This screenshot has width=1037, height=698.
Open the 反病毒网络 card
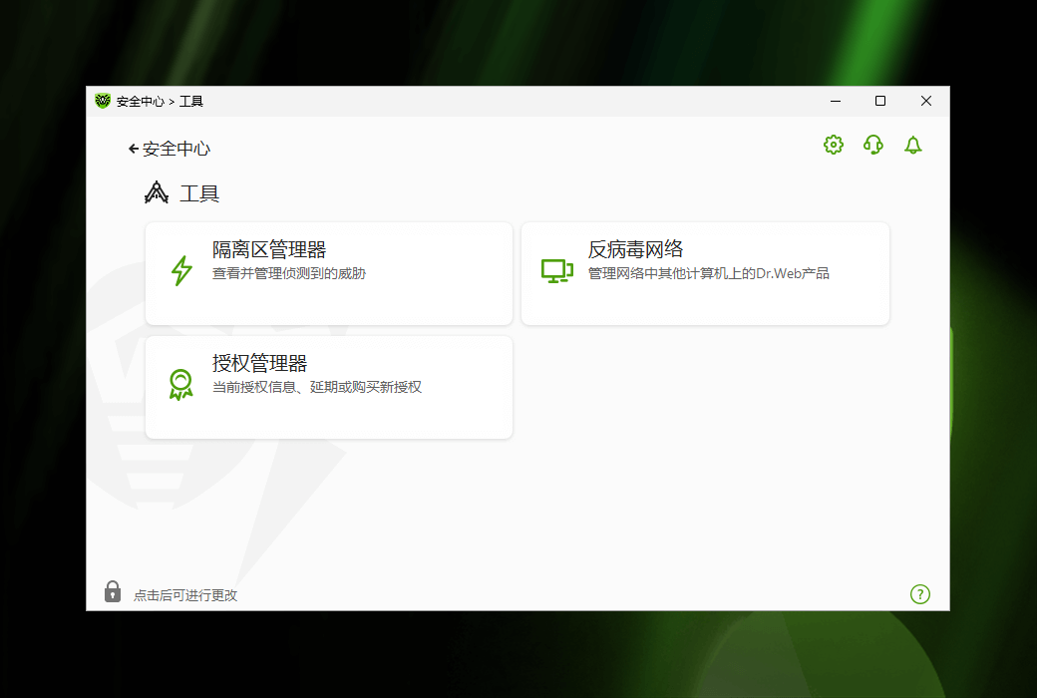[705, 273]
